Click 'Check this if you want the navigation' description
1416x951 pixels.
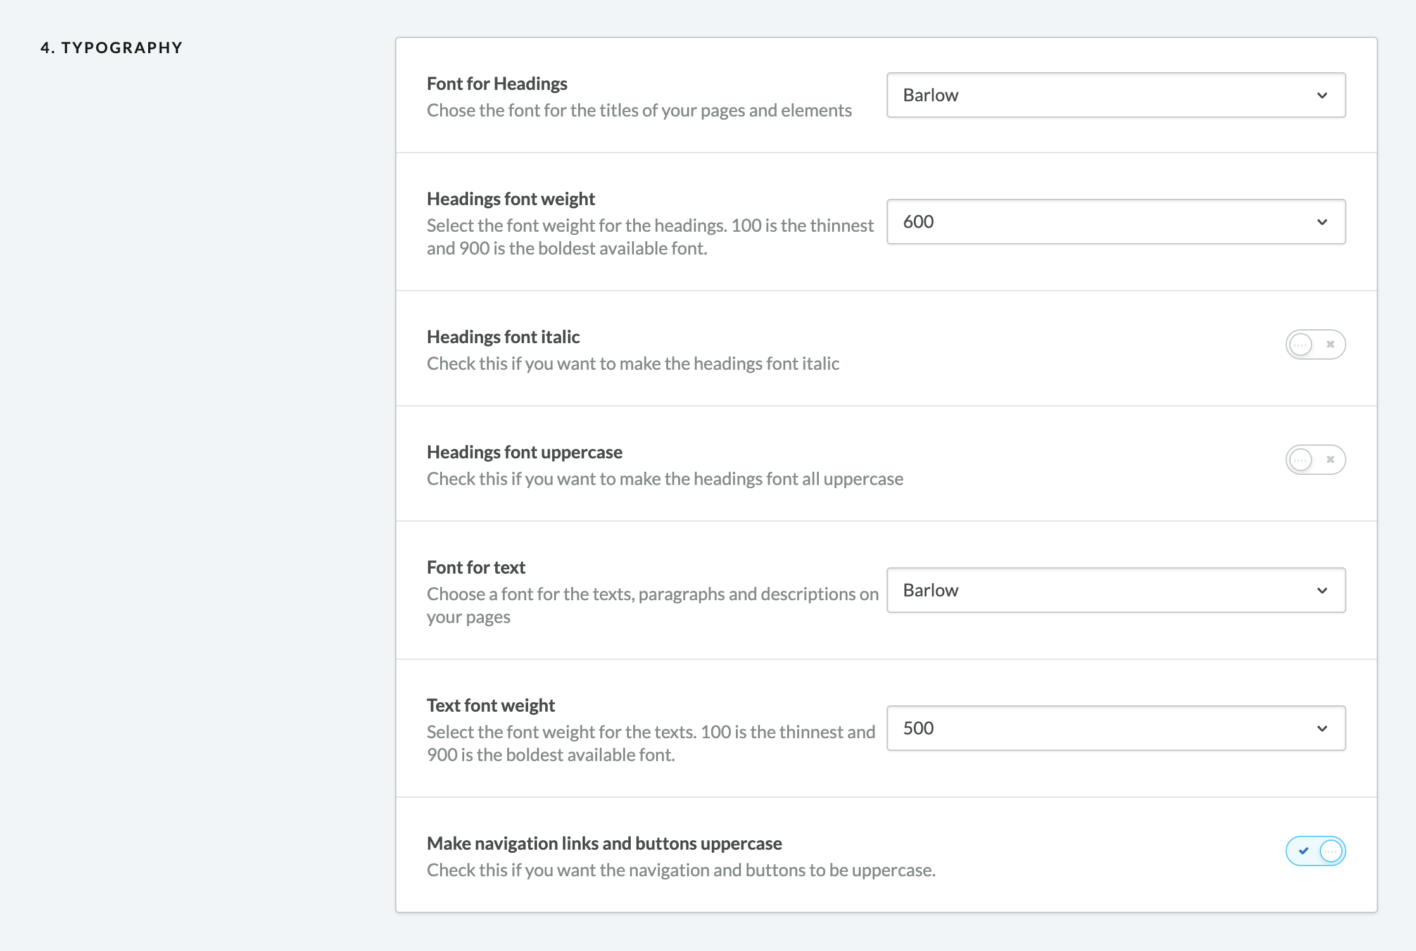(x=681, y=870)
